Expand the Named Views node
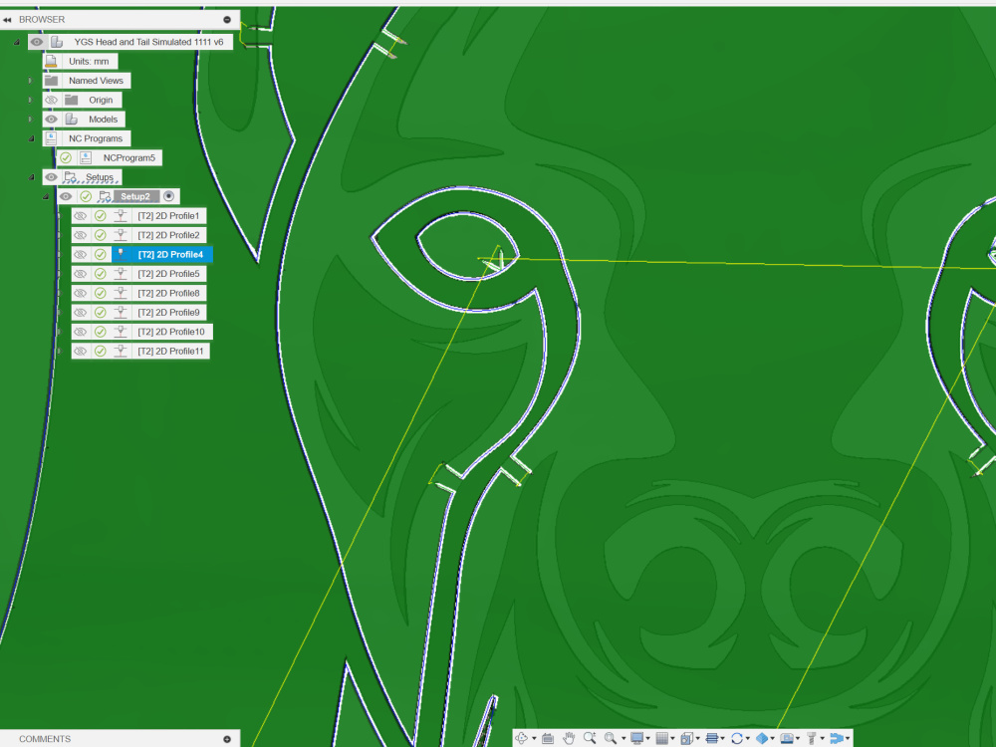 tap(30, 81)
